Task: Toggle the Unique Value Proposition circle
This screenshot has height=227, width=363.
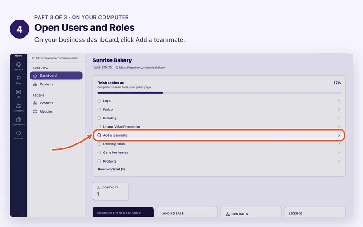Action: pos(99,127)
